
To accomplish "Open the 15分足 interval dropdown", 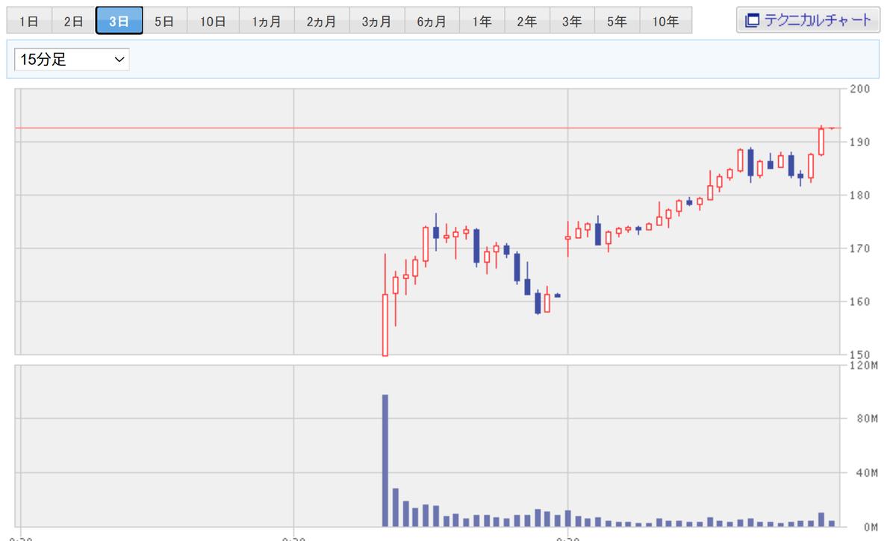I will 72,60.
